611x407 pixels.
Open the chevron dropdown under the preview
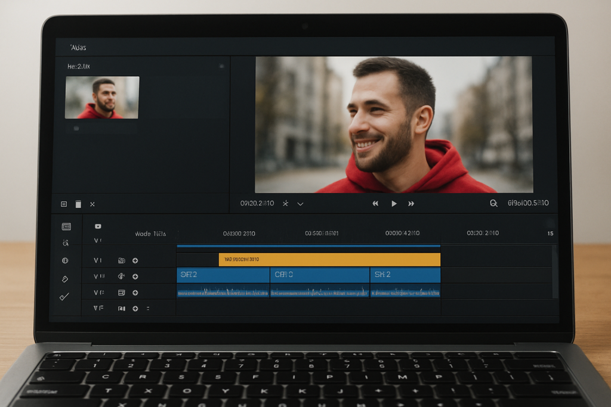(301, 204)
